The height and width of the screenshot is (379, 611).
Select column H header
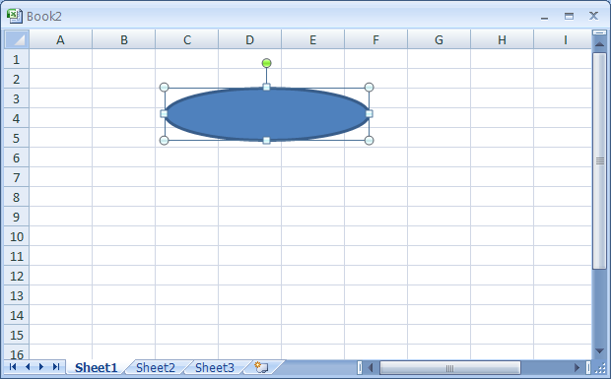point(503,39)
